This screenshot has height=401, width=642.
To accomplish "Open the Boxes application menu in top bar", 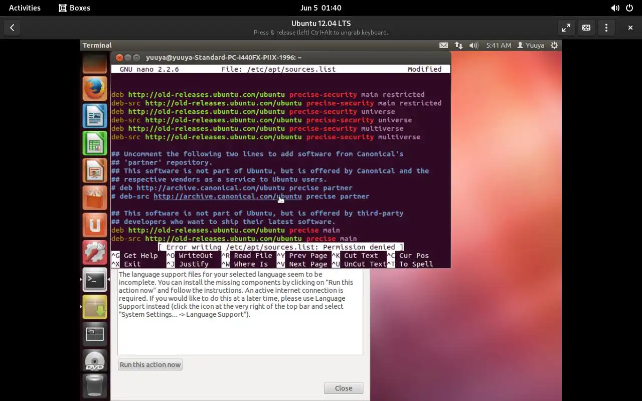I will [74, 8].
